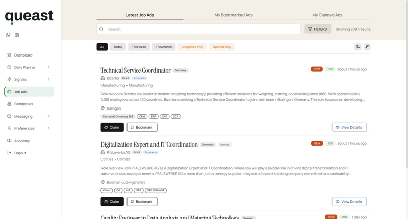408x219 pixels.
Task: Switch to My Claimed Ads tab
Action: click(x=327, y=15)
